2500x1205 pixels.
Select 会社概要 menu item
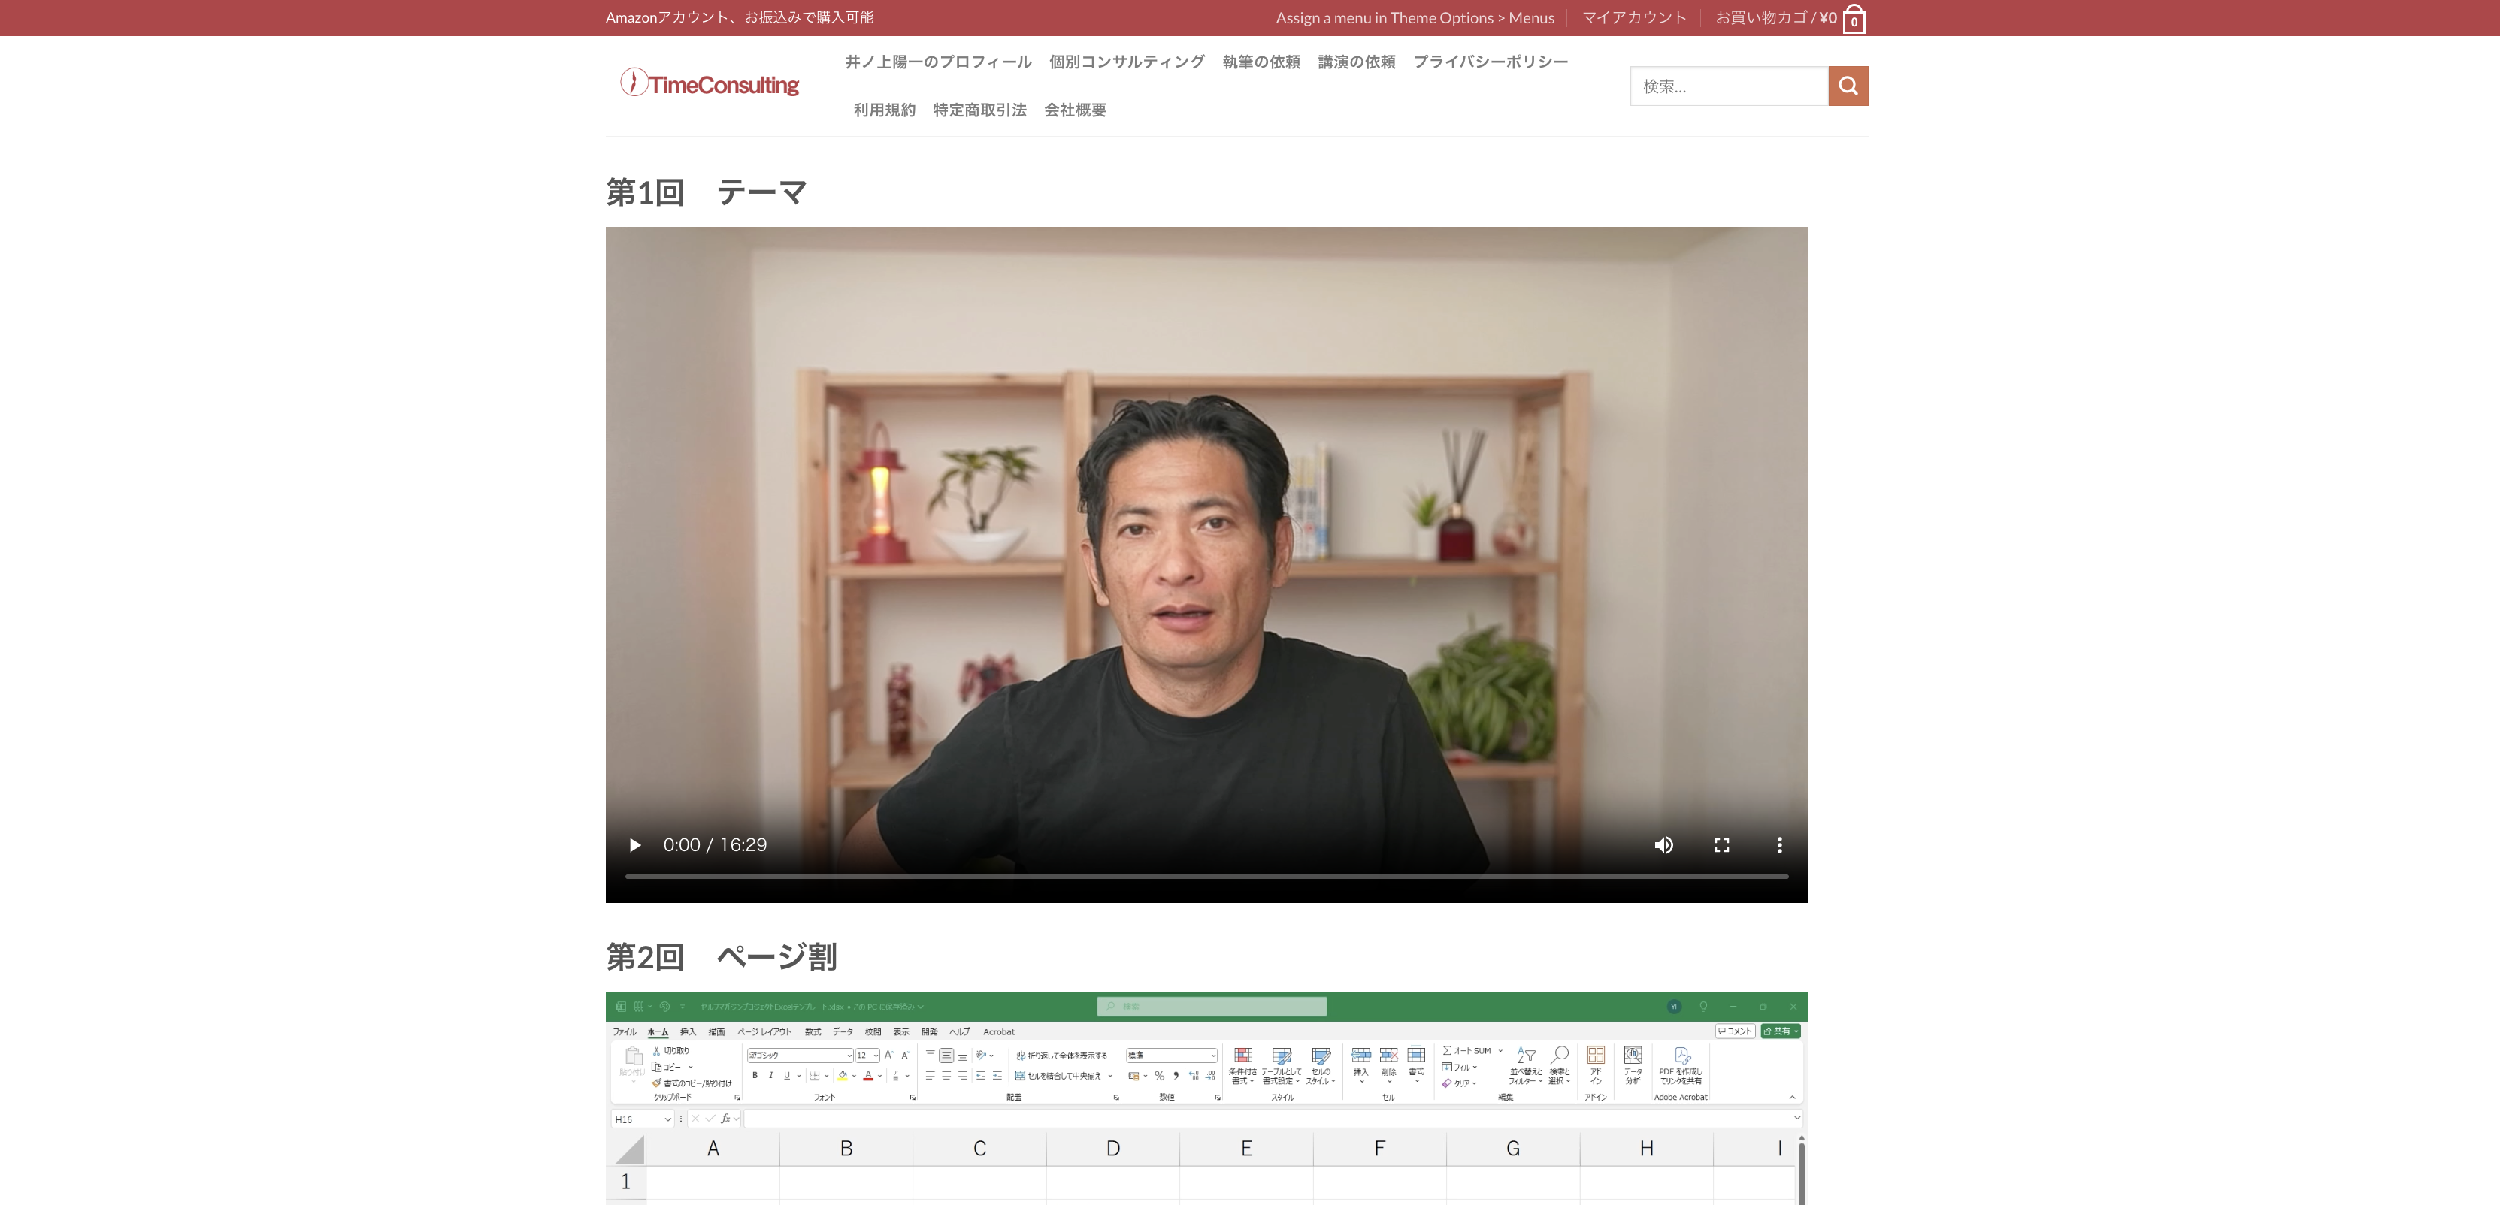tap(1074, 110)
